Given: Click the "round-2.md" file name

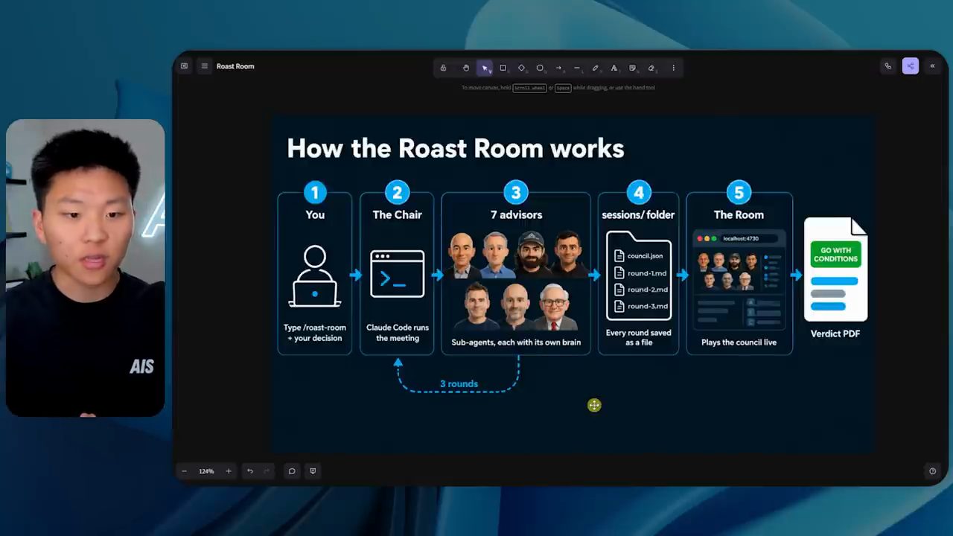Looking at the screenshot, I should pyautogui.click(x=648, y=290).
